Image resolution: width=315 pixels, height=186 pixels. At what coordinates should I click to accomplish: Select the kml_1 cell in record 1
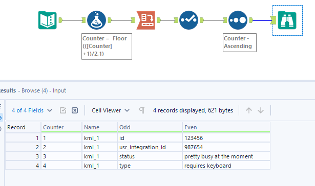click(x=99, y=138)
